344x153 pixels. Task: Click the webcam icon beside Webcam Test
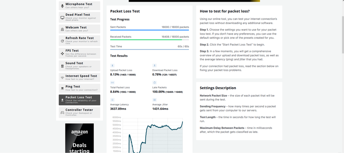[62, 29]
